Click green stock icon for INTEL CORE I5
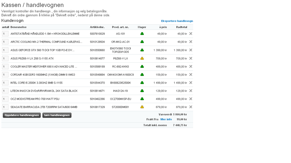Viewport: 291px width, 163px height. 142,83
